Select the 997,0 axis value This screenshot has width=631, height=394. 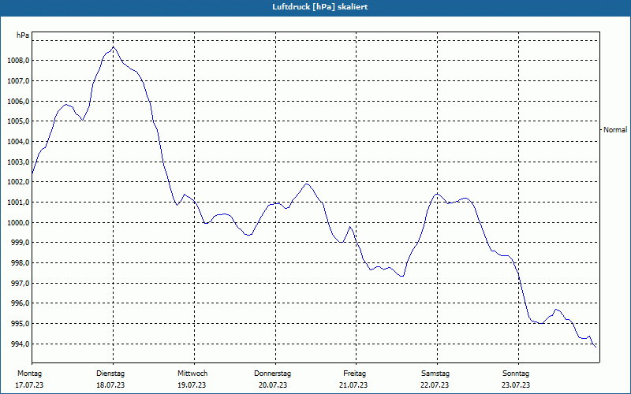click(20, 284)
